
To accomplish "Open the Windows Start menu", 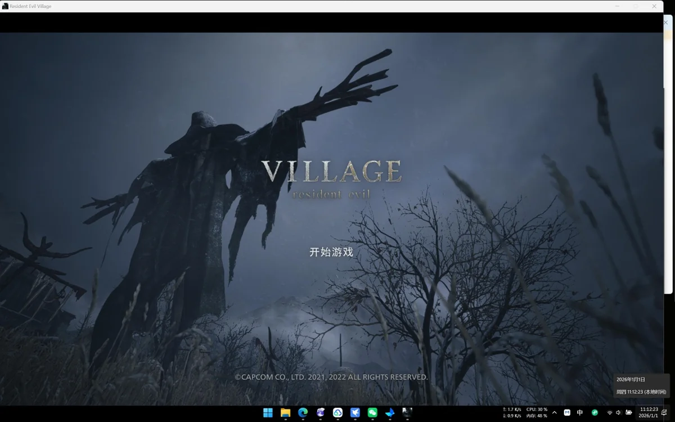I will pos(269,414).
